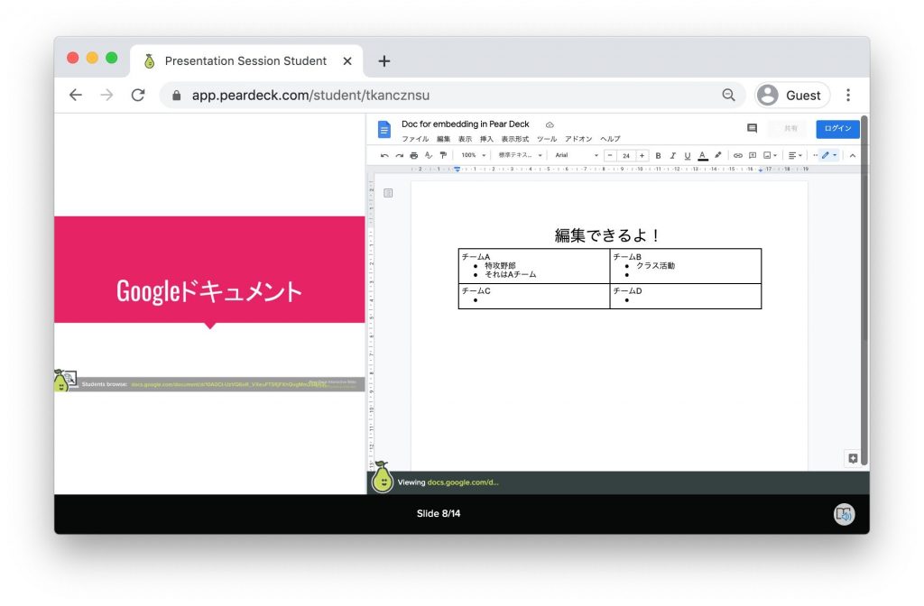Screen dimensions: 924x606
Task: Select the paint format tool
Action: coord(443,155)
